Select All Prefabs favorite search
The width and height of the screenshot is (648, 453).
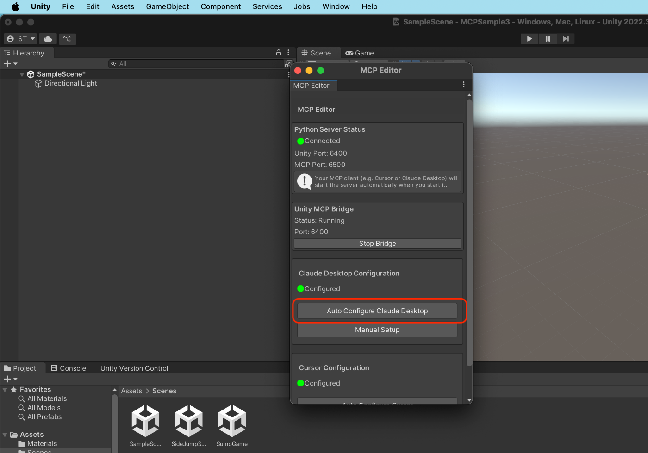[x=44, y=417]
